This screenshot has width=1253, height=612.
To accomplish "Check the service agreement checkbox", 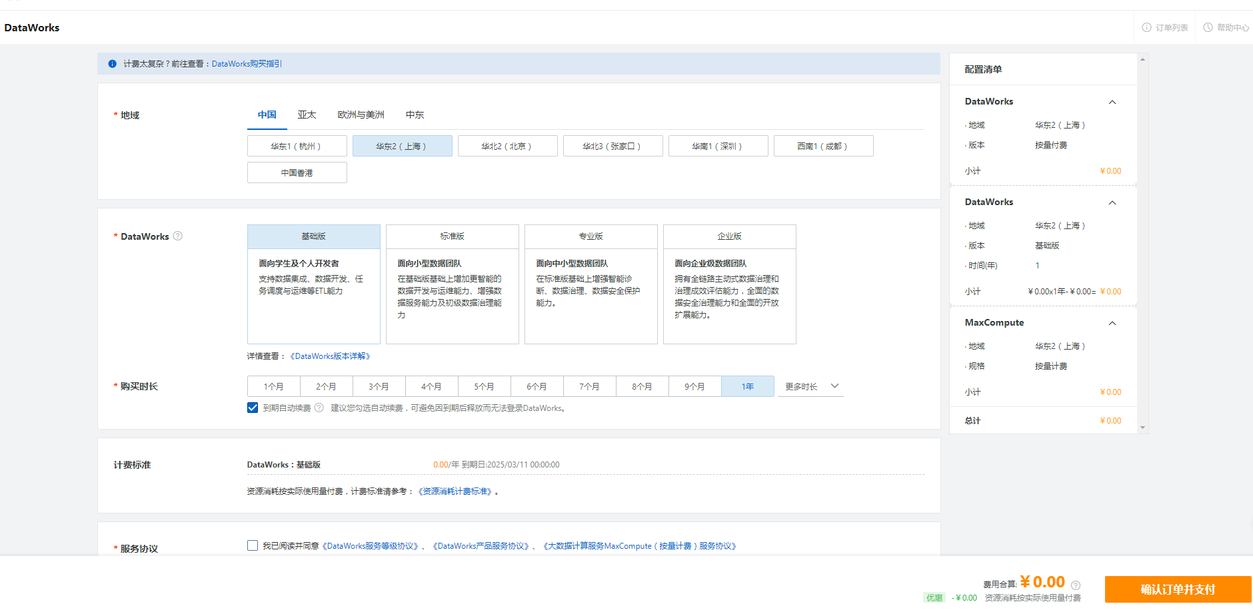I will coord(253,545).
